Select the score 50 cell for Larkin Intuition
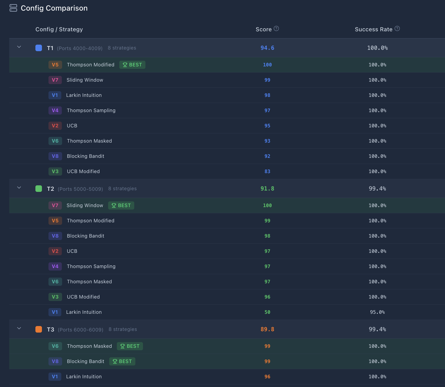This screenshot has height=387, width=445. pyautogui.click(x=267, y=312)
